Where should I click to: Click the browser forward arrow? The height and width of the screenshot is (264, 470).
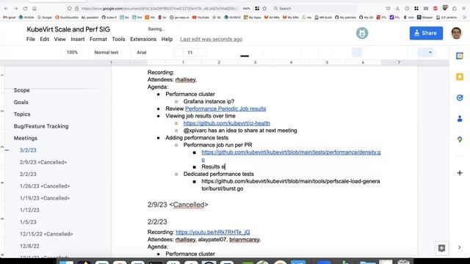(x=15, y=9)
